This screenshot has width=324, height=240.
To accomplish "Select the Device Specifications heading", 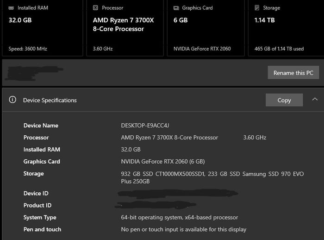I will click(50, 101).
